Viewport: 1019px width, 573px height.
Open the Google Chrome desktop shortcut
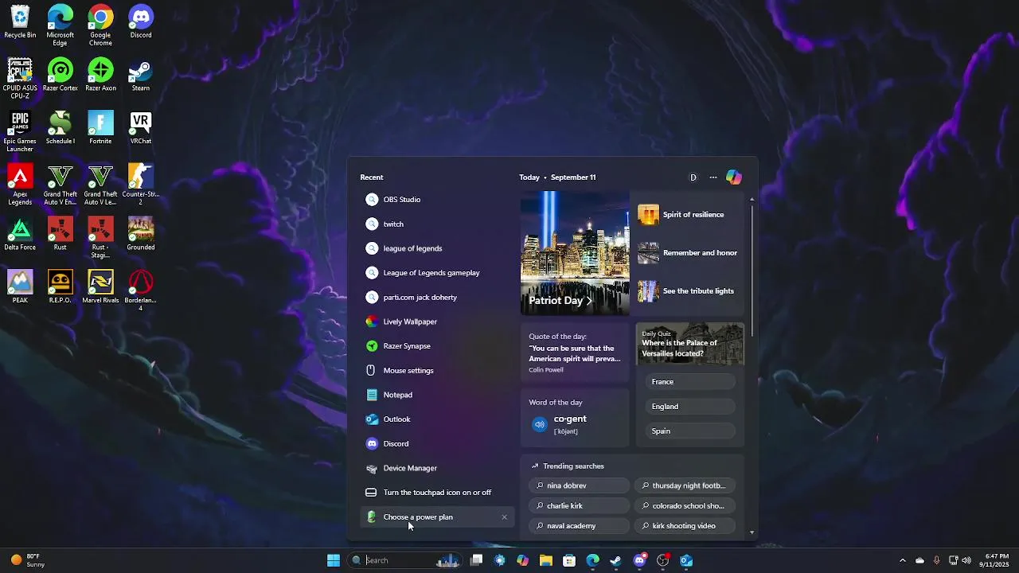(x=100, y=25)
